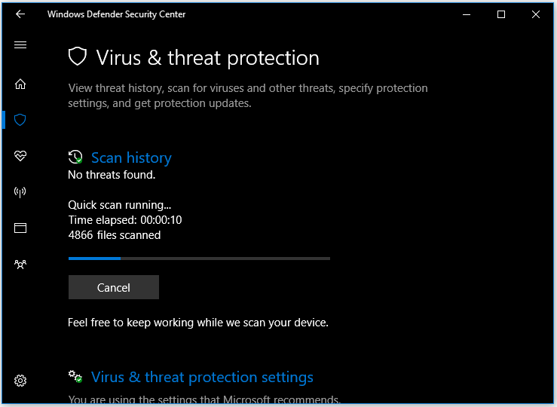557x407 pixels.
Task: Expand the hamburger navigation menu
Action: tap(20, 44)
